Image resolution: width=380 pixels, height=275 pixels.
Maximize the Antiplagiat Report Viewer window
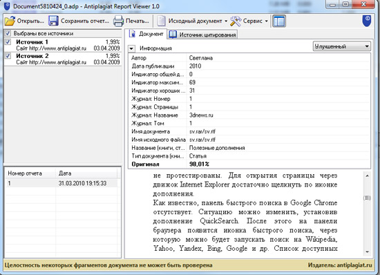(346, 4)
